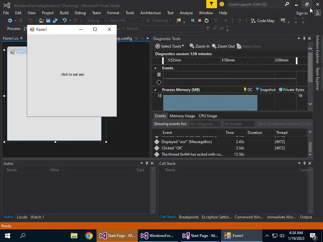Open the Any CPU platform dropdown
The width and height of the screenshot is (323, 242).
pos(126,20)
